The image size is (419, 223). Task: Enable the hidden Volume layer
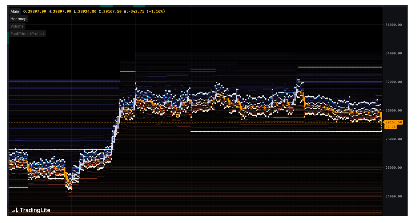(x=17, y=26)
